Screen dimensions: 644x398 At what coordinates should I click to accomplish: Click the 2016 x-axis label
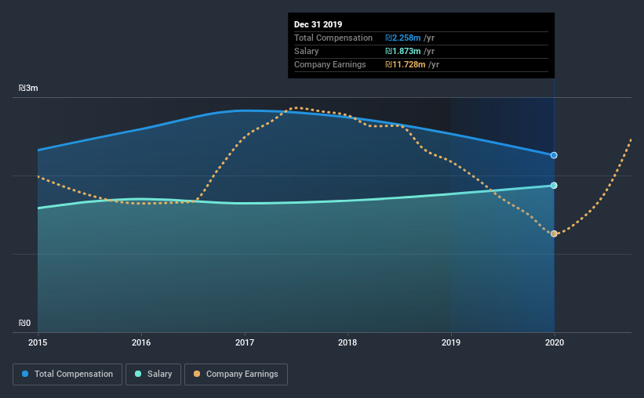[141, 342]
